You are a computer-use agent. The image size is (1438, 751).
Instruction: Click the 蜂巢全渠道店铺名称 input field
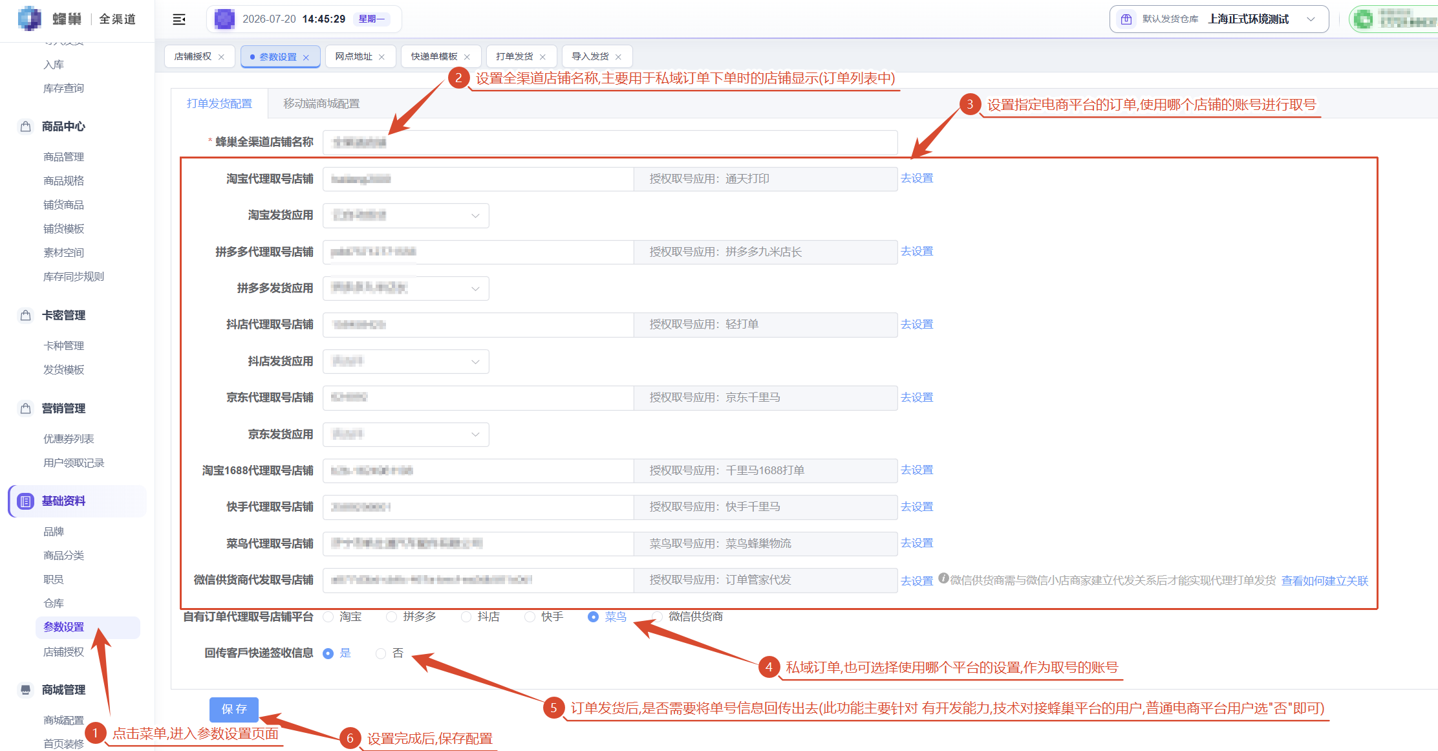[x=610, y=142]
